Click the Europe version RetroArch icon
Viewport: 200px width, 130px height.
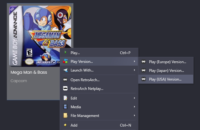pos(143,62)
